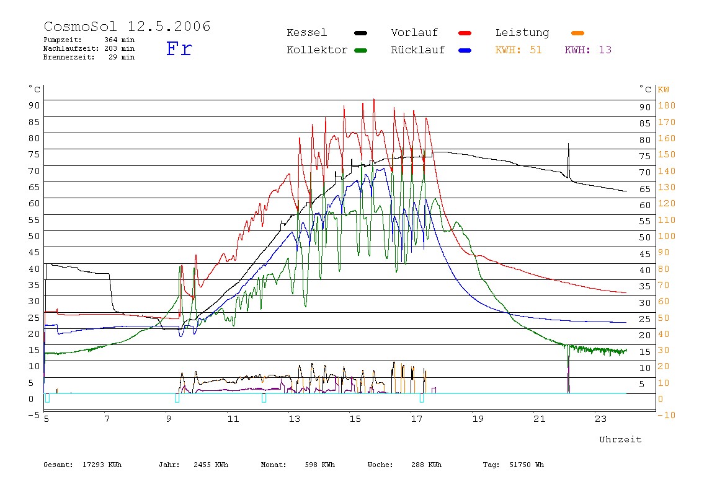Click the orange '100' KW axis value

[667, 236]
